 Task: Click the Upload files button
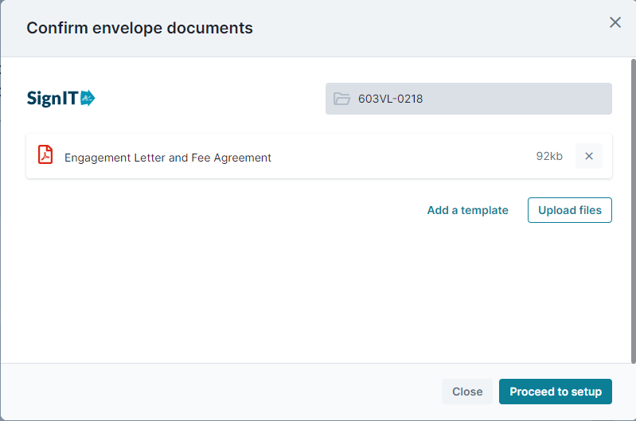(569, 210)
